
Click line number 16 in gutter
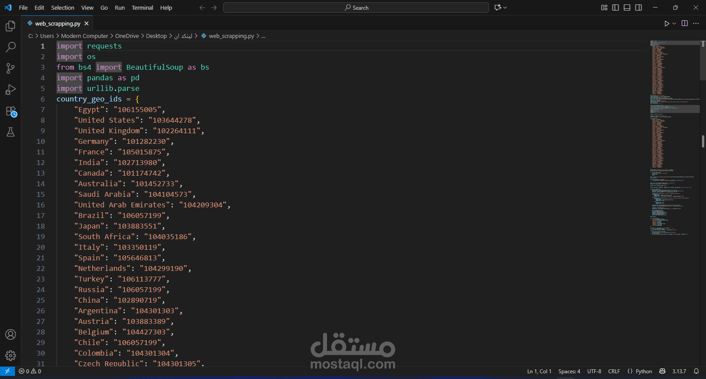pos(41,205)
